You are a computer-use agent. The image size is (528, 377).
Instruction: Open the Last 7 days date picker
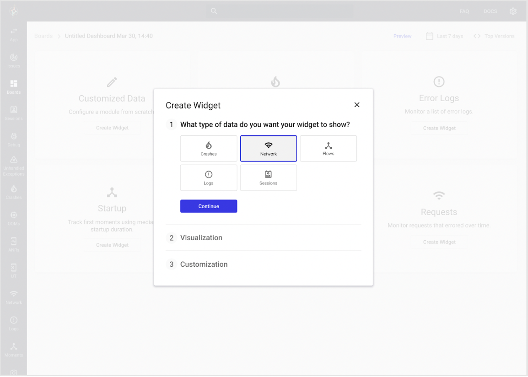444,36
